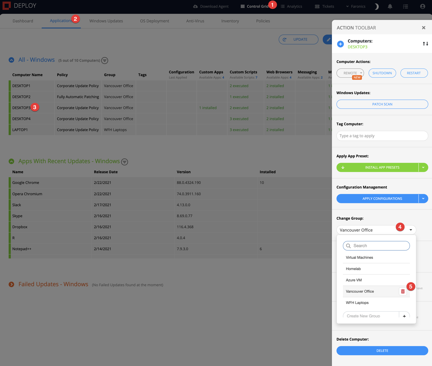
Task: Select the Applications tab
Action: point(61,21)
